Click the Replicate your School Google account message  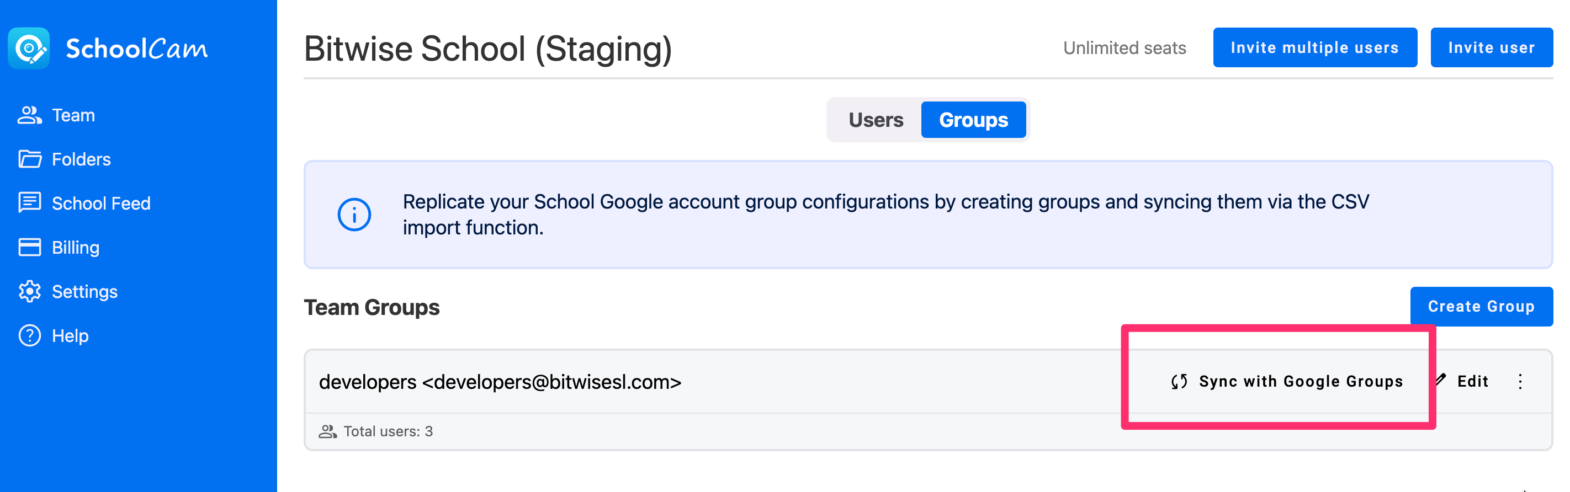click(885, 215)
